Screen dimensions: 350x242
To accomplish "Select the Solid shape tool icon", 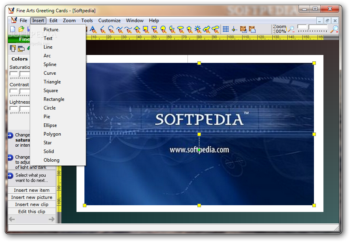I will [x=207, y=29].
